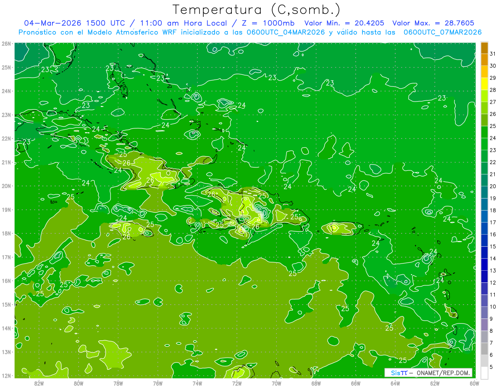The image size is (504, 389).
Task: Click the 21N latitude axis label
Action: coord(6,162)
